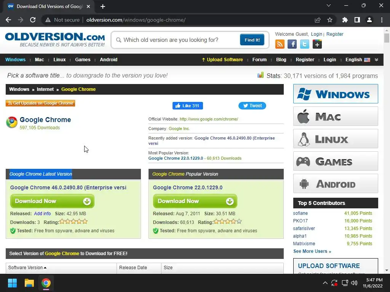This screenshot has height=292, width=390.
Task: Open the Chrome profile avatar icon
Action: (x=369, y=20)
